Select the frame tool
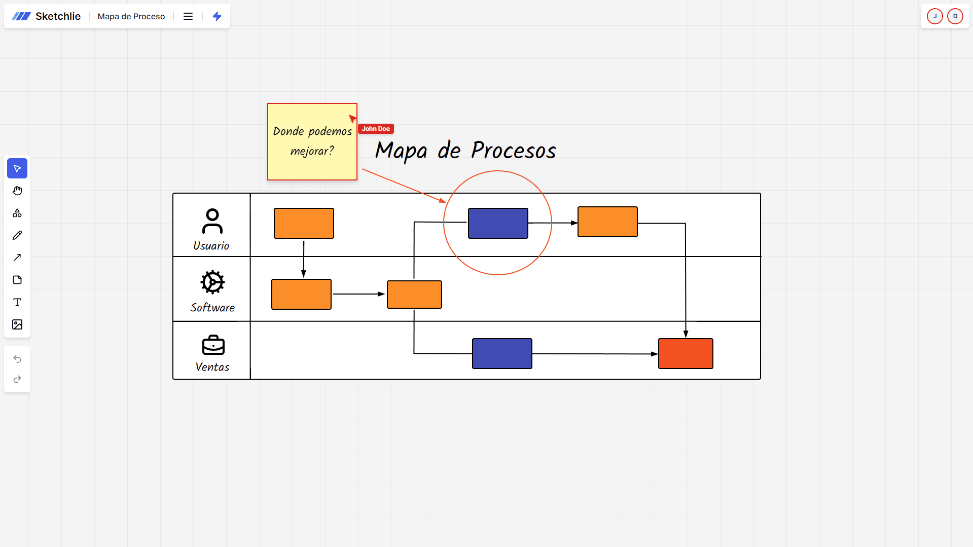This screenshot has height=547, width=973. 17,280
